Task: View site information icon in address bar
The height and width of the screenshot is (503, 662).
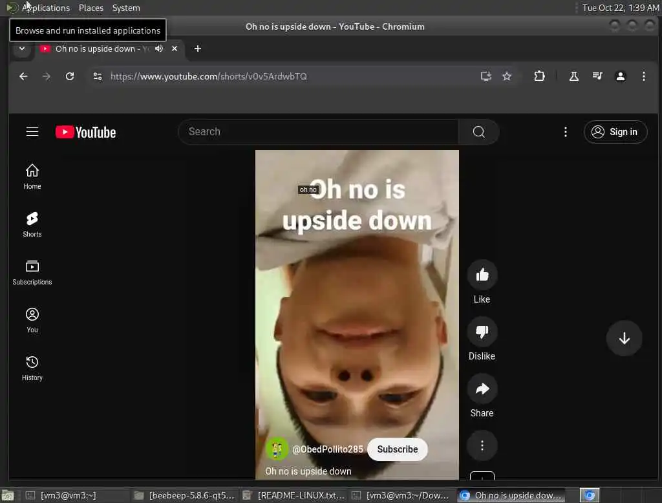Action: [x=98, y=76]
